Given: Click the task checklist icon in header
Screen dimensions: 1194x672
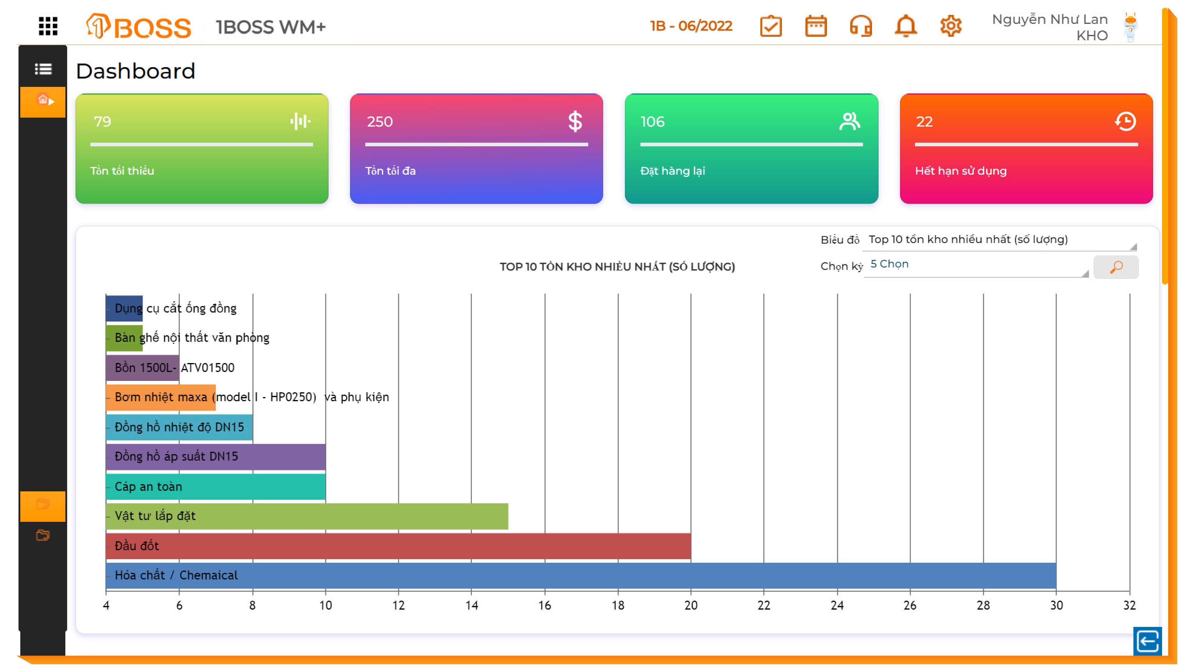Looking at the screenshot, I should pos(770,26).
